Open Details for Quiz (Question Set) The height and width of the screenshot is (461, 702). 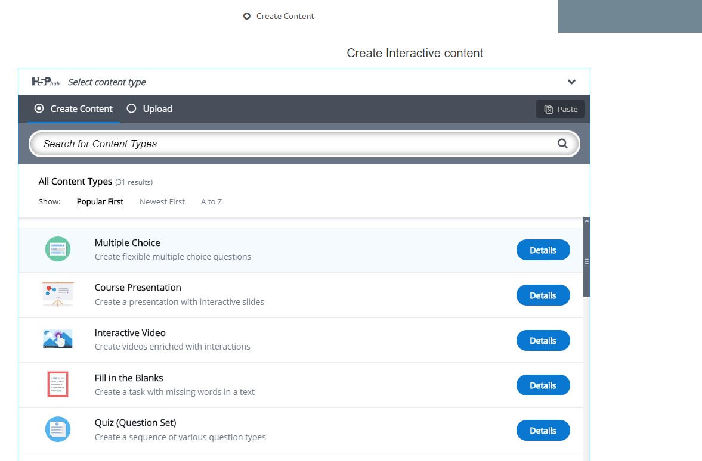click(543, 430)
